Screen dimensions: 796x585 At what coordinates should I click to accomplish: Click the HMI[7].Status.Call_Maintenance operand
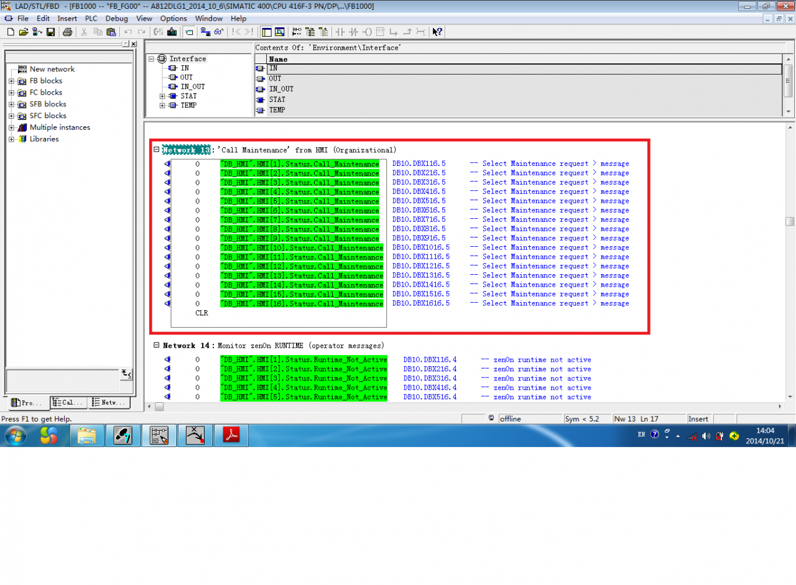pos(299,220)
